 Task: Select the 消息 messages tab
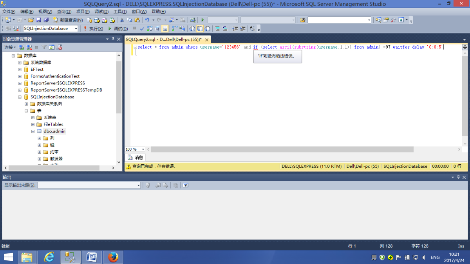coord(136,158)
